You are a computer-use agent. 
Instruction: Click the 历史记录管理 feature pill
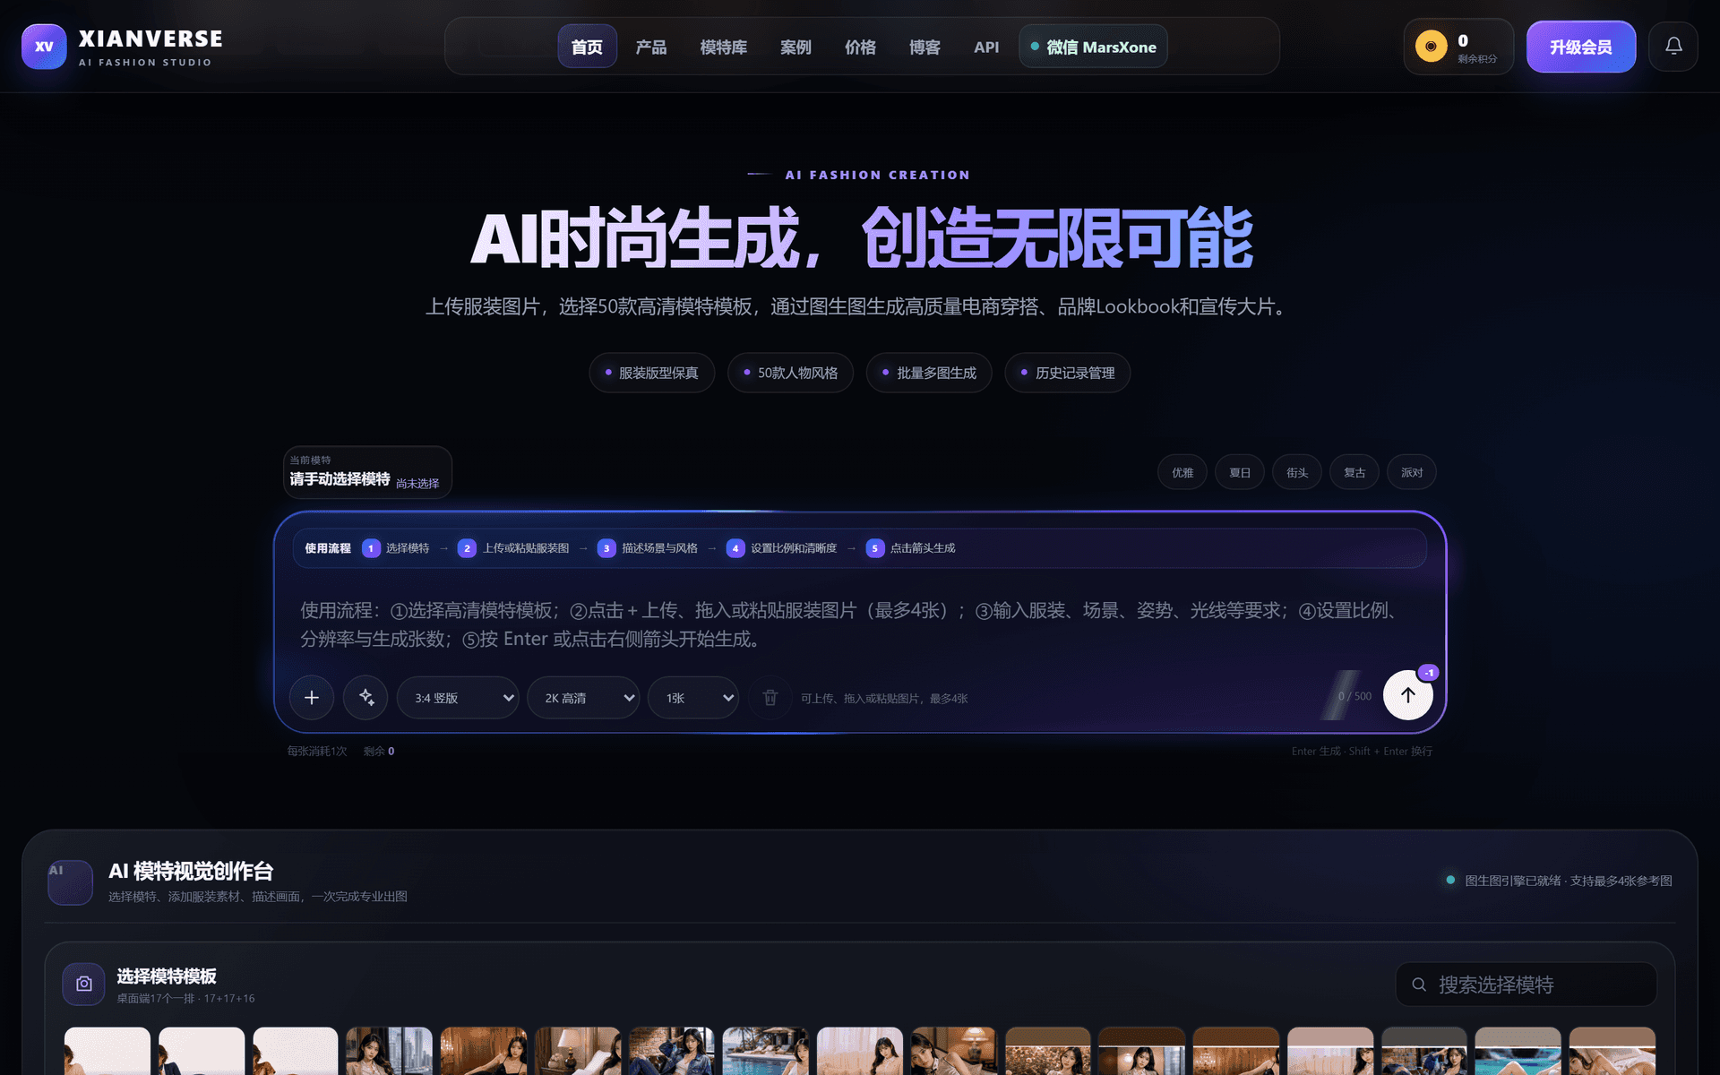1068,373
